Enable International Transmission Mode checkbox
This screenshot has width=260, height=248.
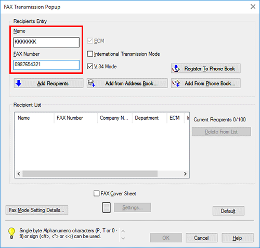[90, 54]
